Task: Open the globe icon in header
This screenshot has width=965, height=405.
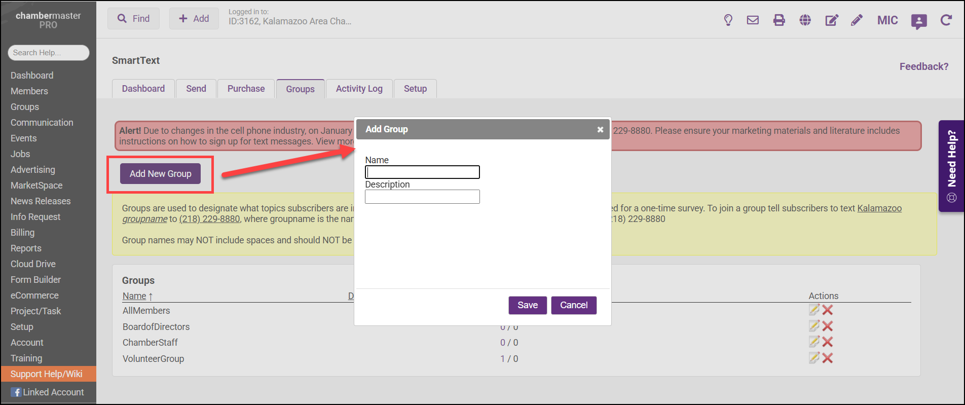Action: click(805, 20)
